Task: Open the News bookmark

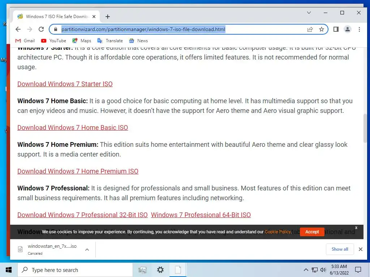Action: [138, 41]
